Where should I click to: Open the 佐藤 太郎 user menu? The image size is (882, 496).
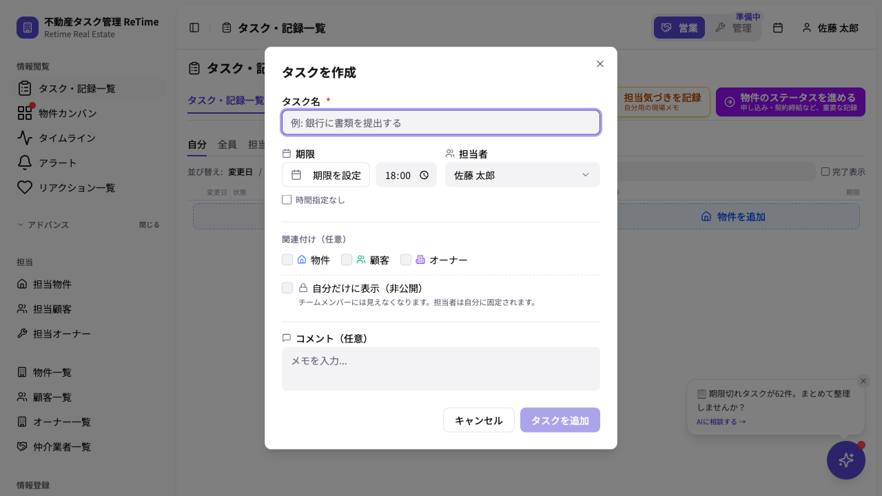(830, 28)
